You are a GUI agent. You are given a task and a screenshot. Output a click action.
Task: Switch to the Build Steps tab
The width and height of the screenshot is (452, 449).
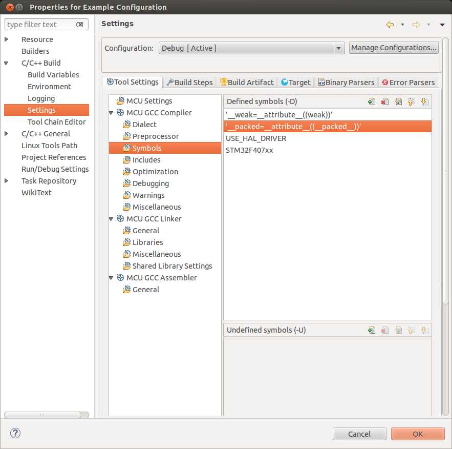(x=190, y=83)
